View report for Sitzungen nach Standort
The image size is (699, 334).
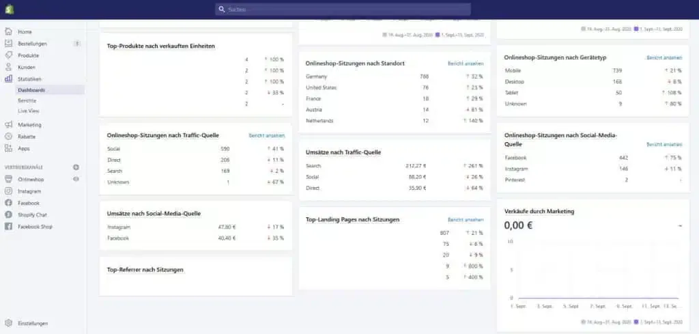click(x=466, y=64)
